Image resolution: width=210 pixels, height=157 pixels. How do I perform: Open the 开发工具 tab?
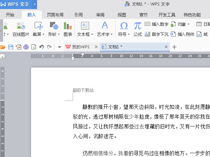167,15
